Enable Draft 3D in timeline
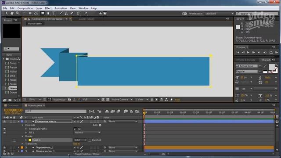281x158 pixels. point(100,111)
